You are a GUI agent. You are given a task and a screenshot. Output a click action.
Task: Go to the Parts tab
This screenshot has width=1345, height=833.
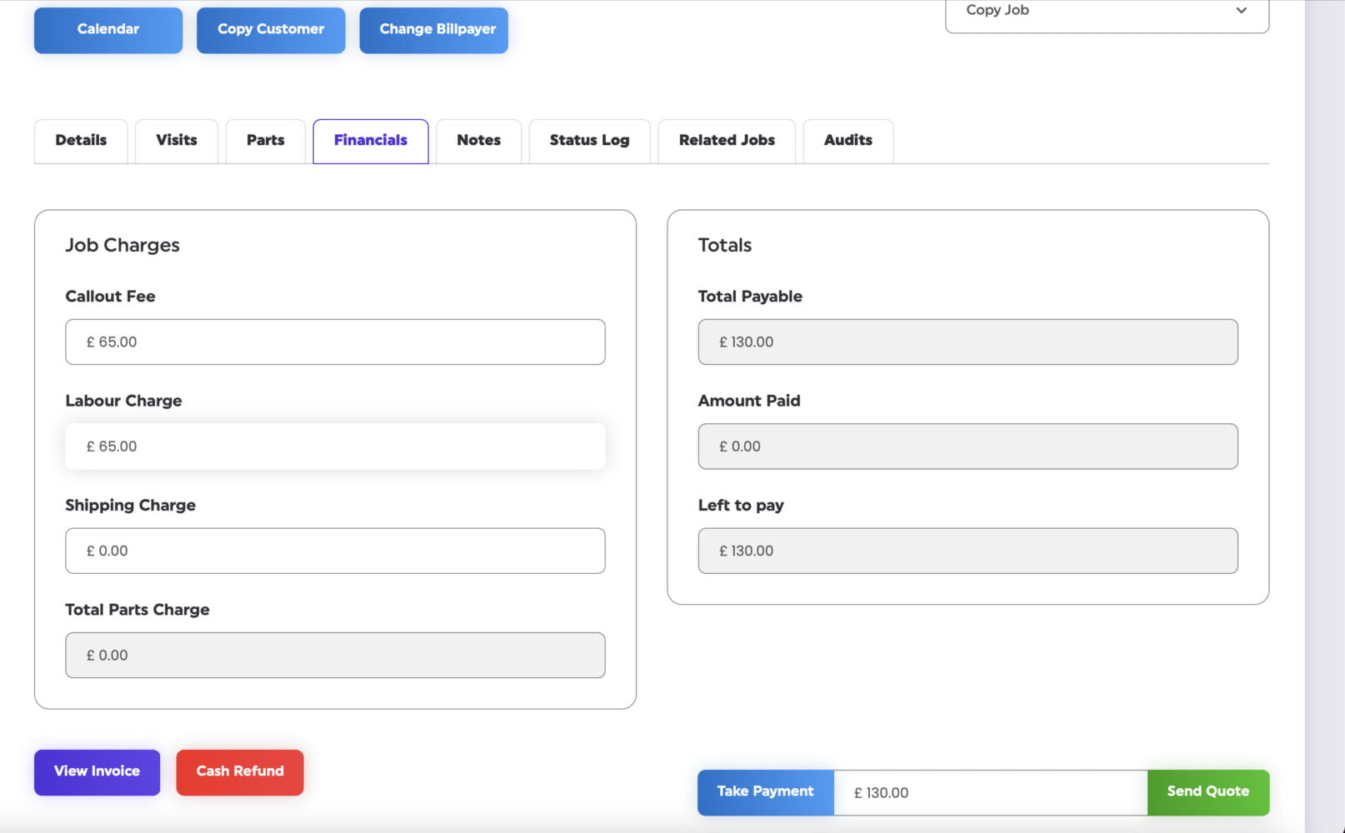tap(265, 141)
